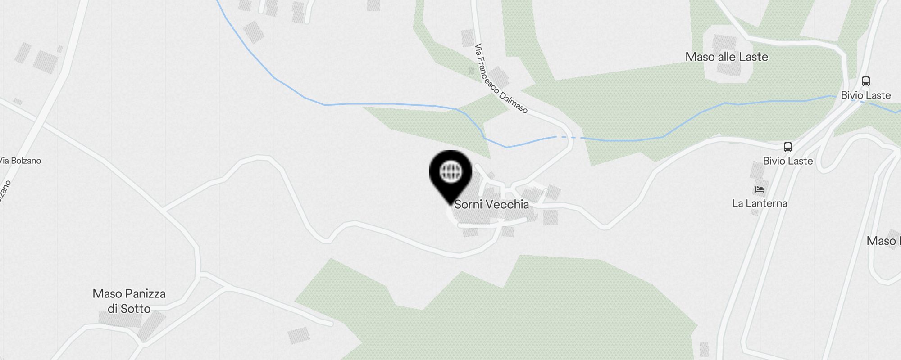Screen dimensions: 901x360
Task: Click the Via Bolzano street label
Action: 20,161
